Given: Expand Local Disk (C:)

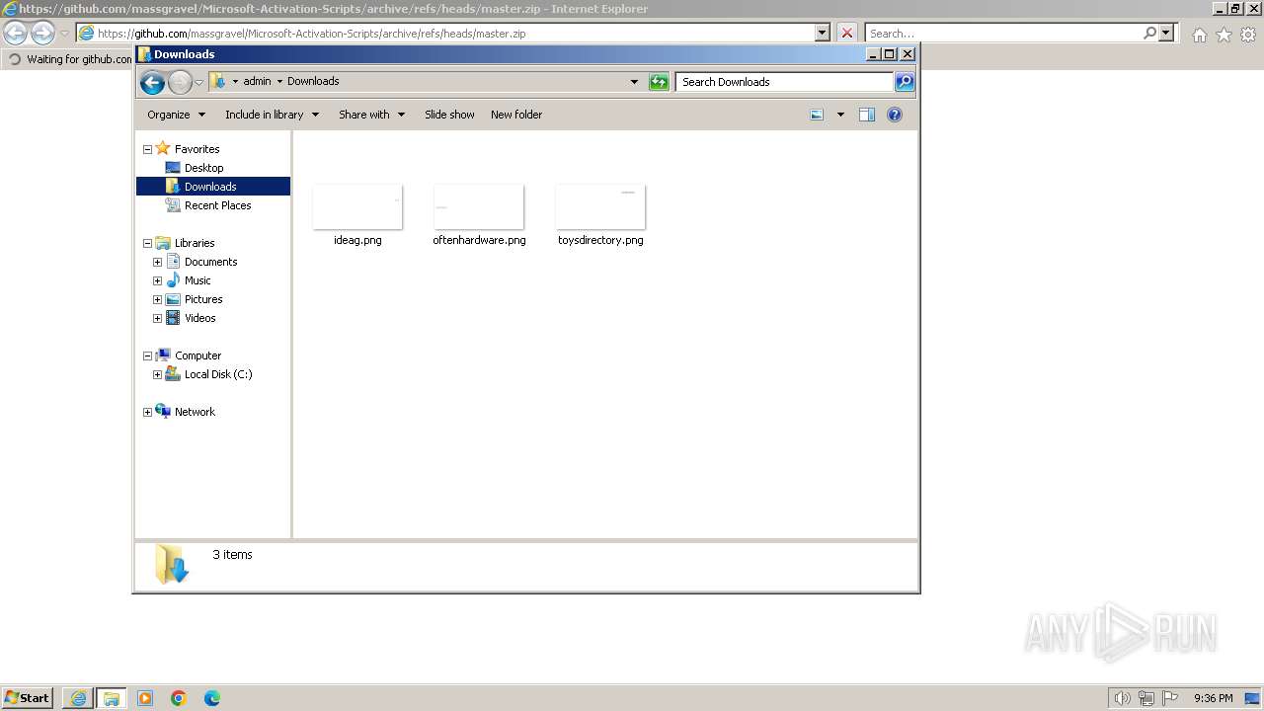Looking at the screenshot, I should pos(157,374).
